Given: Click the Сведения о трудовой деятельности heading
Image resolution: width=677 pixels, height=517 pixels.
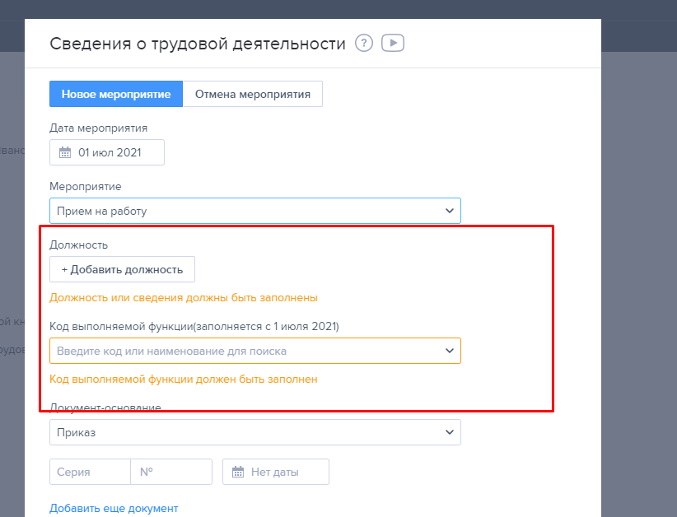Looking at the screenshot, I should pos(198,44).
